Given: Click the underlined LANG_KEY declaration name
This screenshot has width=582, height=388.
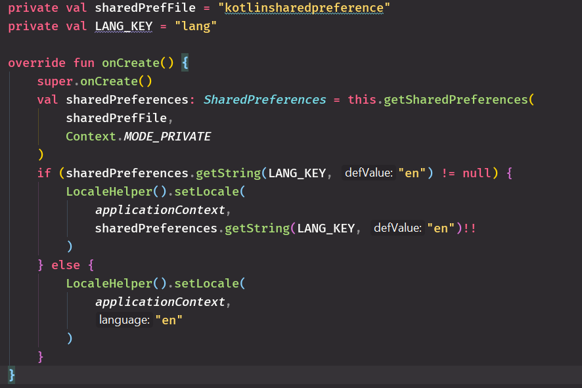Looking at the screenshot, I should coord(123,26).
